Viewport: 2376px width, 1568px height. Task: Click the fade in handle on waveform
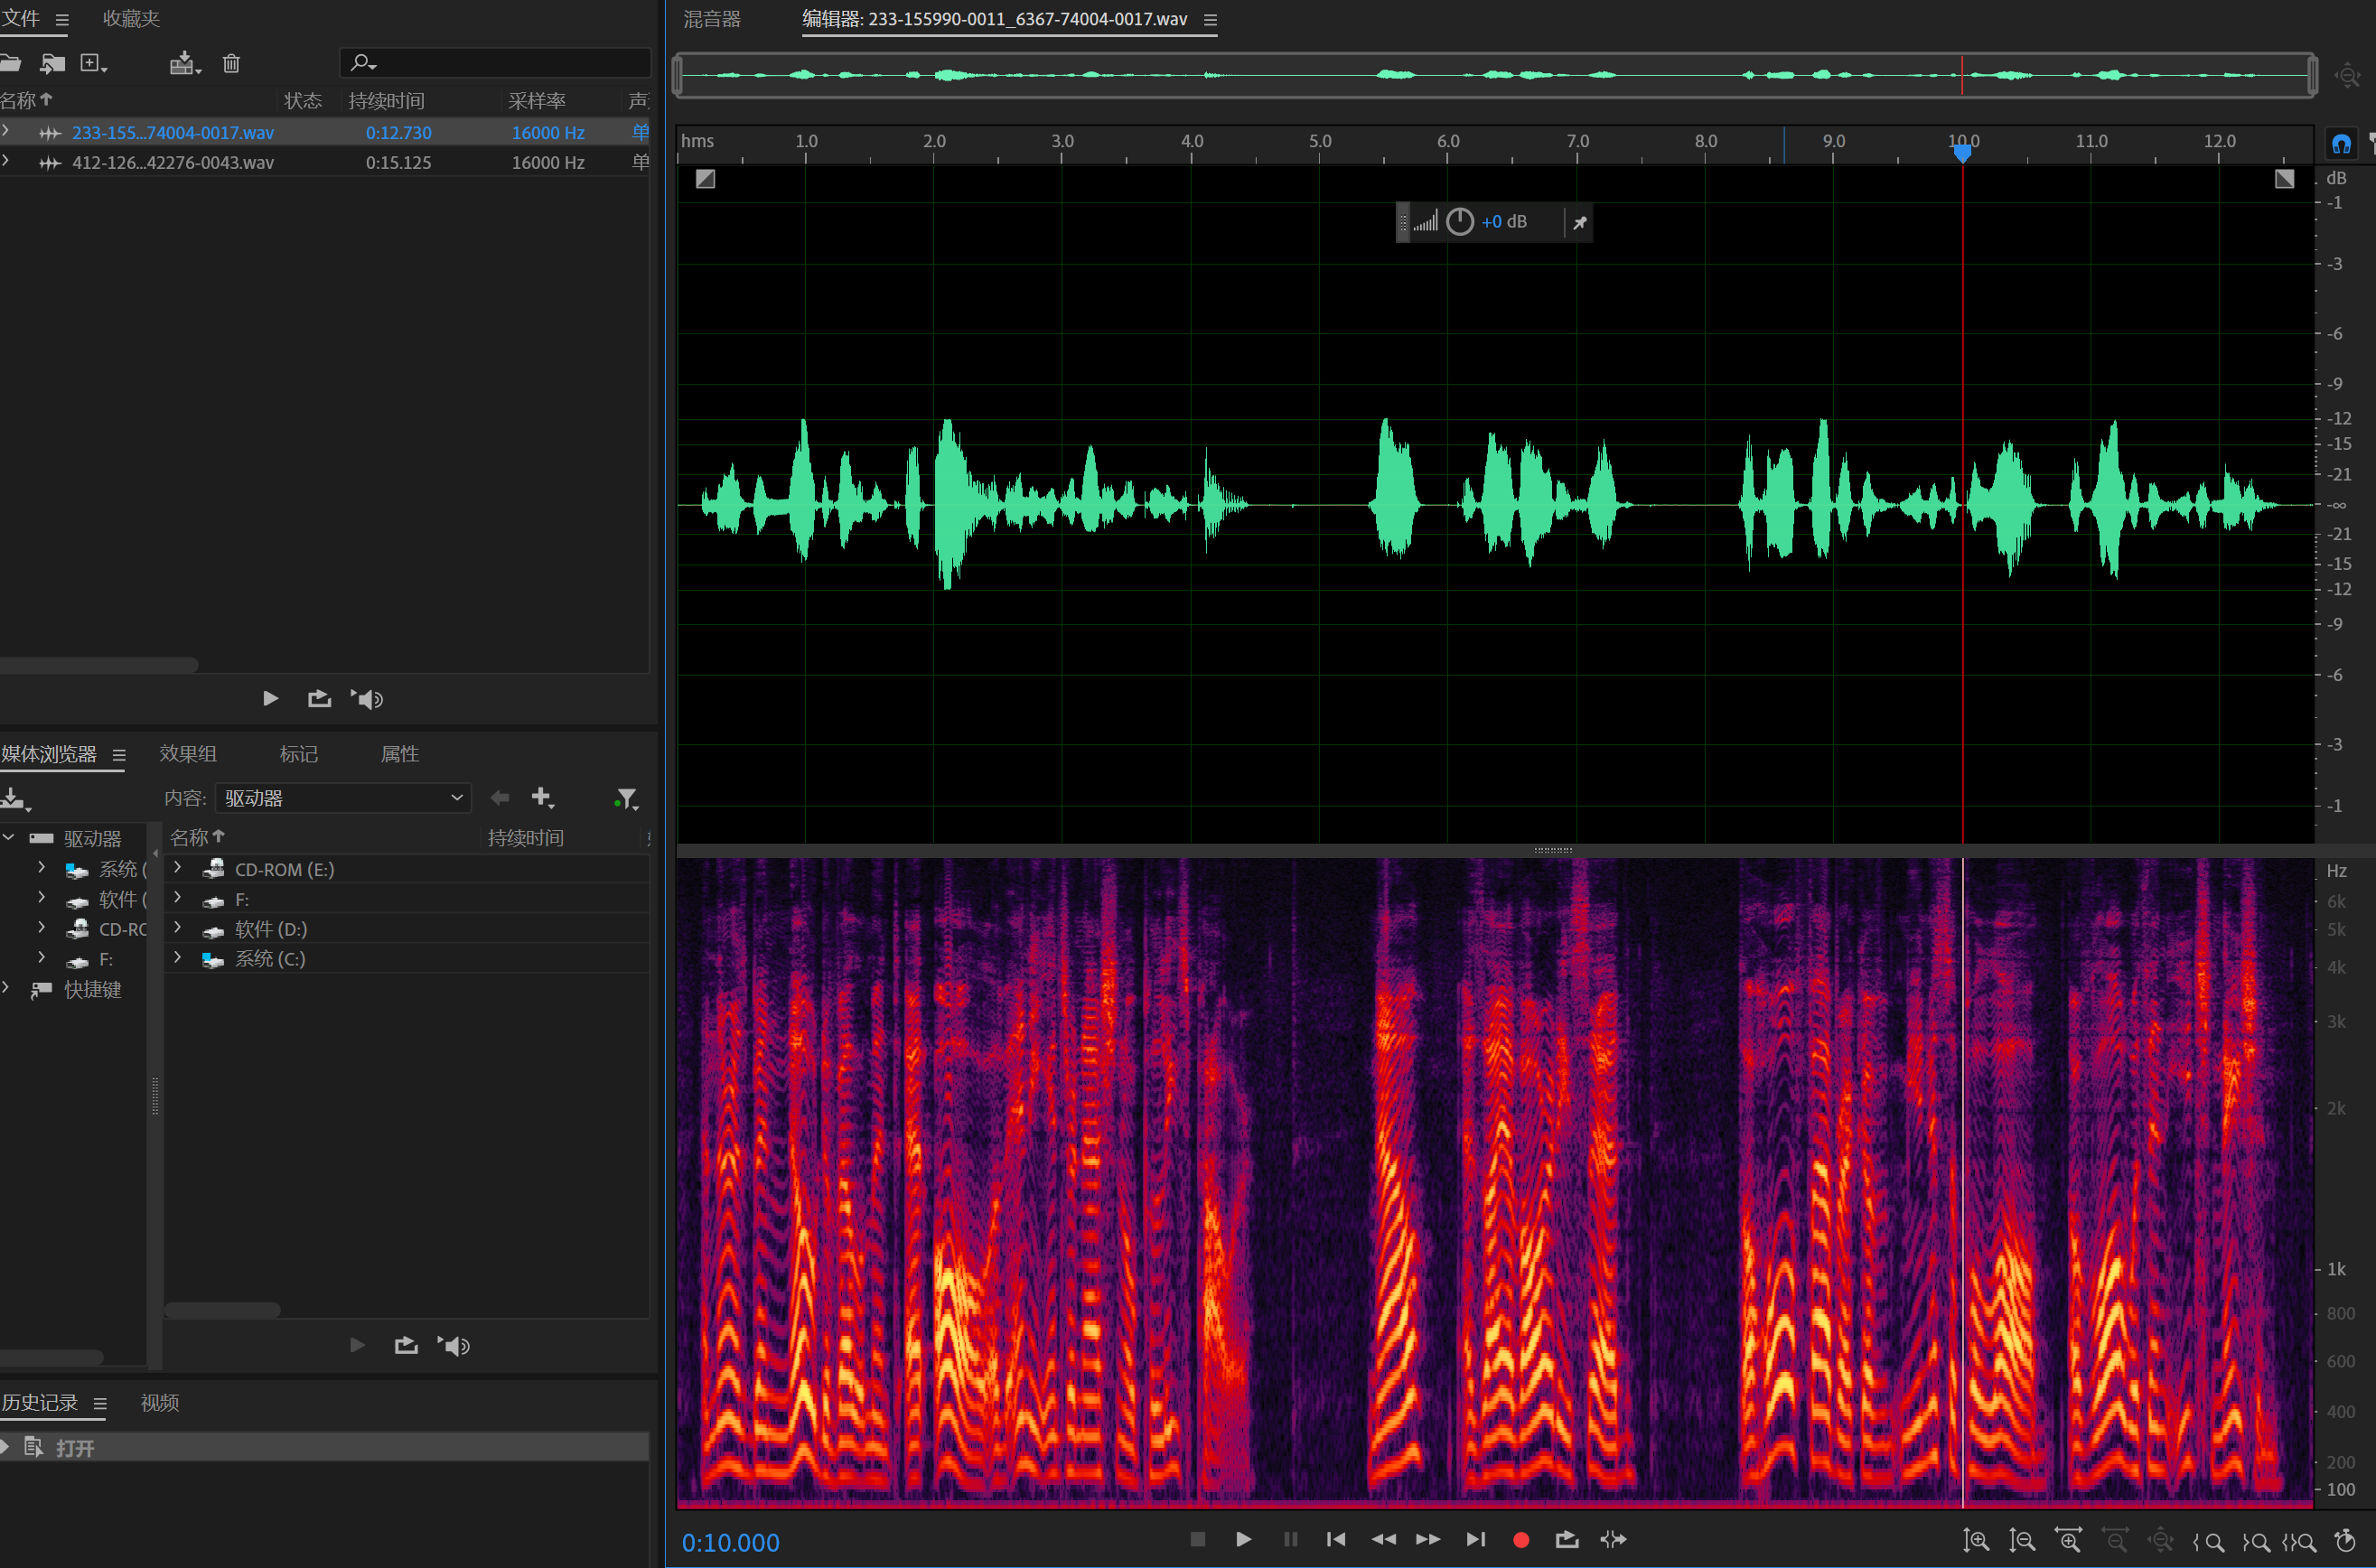(705, 179)
